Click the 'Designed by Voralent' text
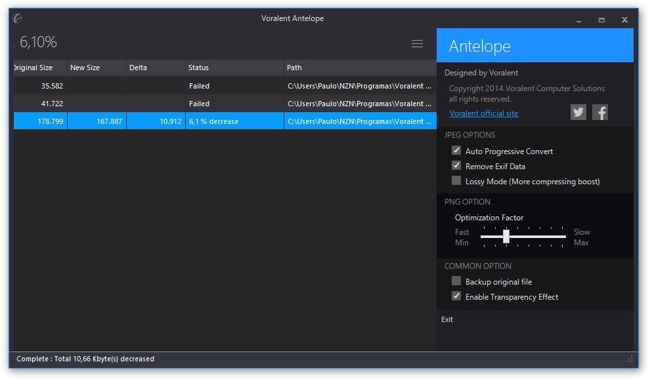Screen dimensions: 650x381 click(x=481, y=73)
